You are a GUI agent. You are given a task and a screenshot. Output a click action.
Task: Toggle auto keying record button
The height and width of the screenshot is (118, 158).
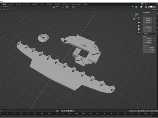[x=57, y=111]
